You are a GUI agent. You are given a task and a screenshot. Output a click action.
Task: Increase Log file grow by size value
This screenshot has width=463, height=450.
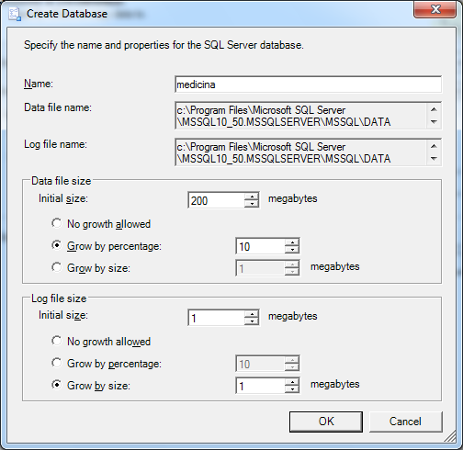(x=292, y=382)
